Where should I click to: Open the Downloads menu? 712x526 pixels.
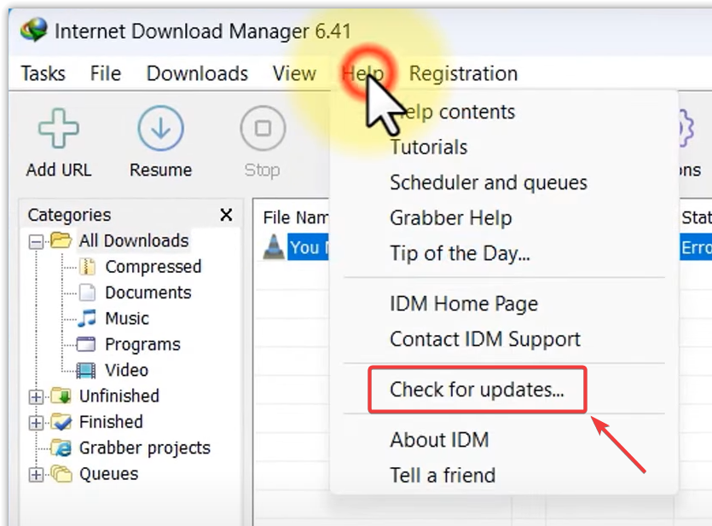pyautogui.click(x=197, y=73)
